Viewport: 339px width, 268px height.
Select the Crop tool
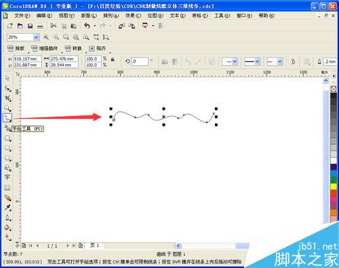pos(7,98)
